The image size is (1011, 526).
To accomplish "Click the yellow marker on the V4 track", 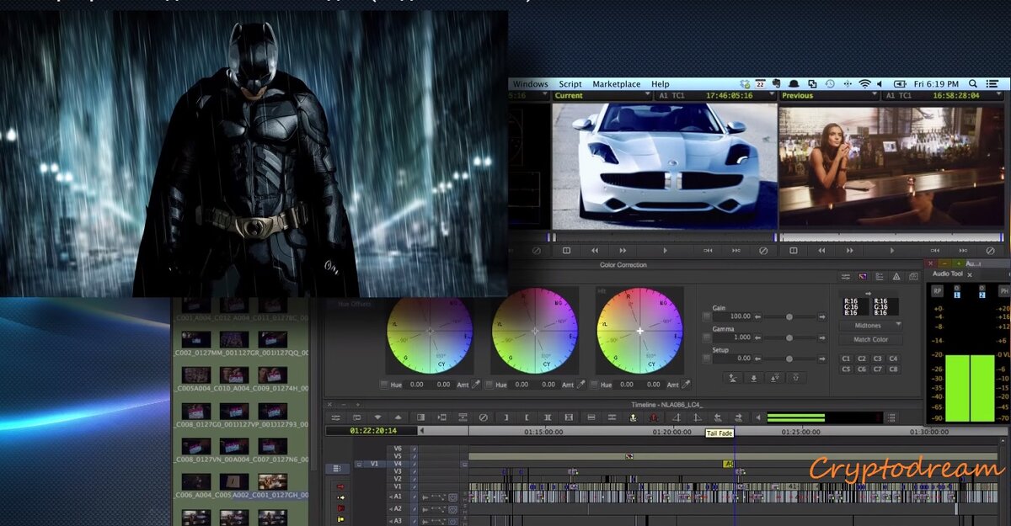I will pos(728,463).
